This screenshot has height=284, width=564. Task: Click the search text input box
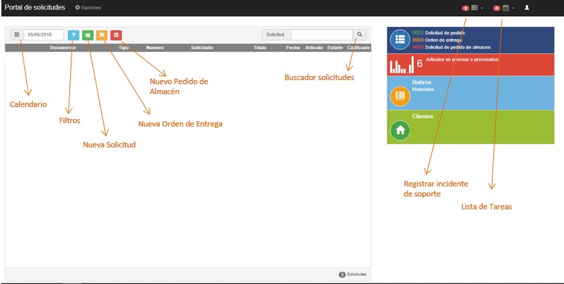point(321,34)
